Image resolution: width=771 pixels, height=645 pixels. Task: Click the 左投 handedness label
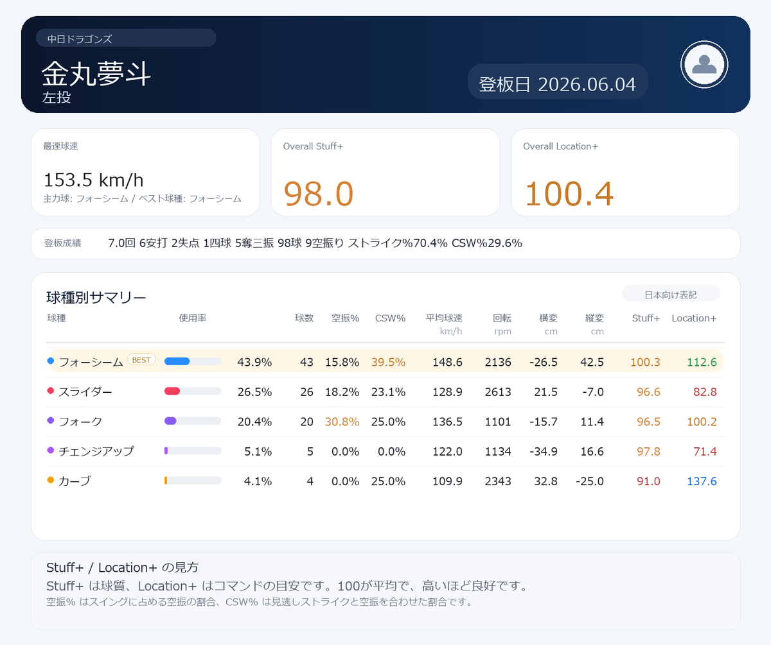[x=57, y=98]
